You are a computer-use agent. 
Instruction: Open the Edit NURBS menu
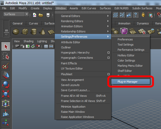[x=121, y=8]
